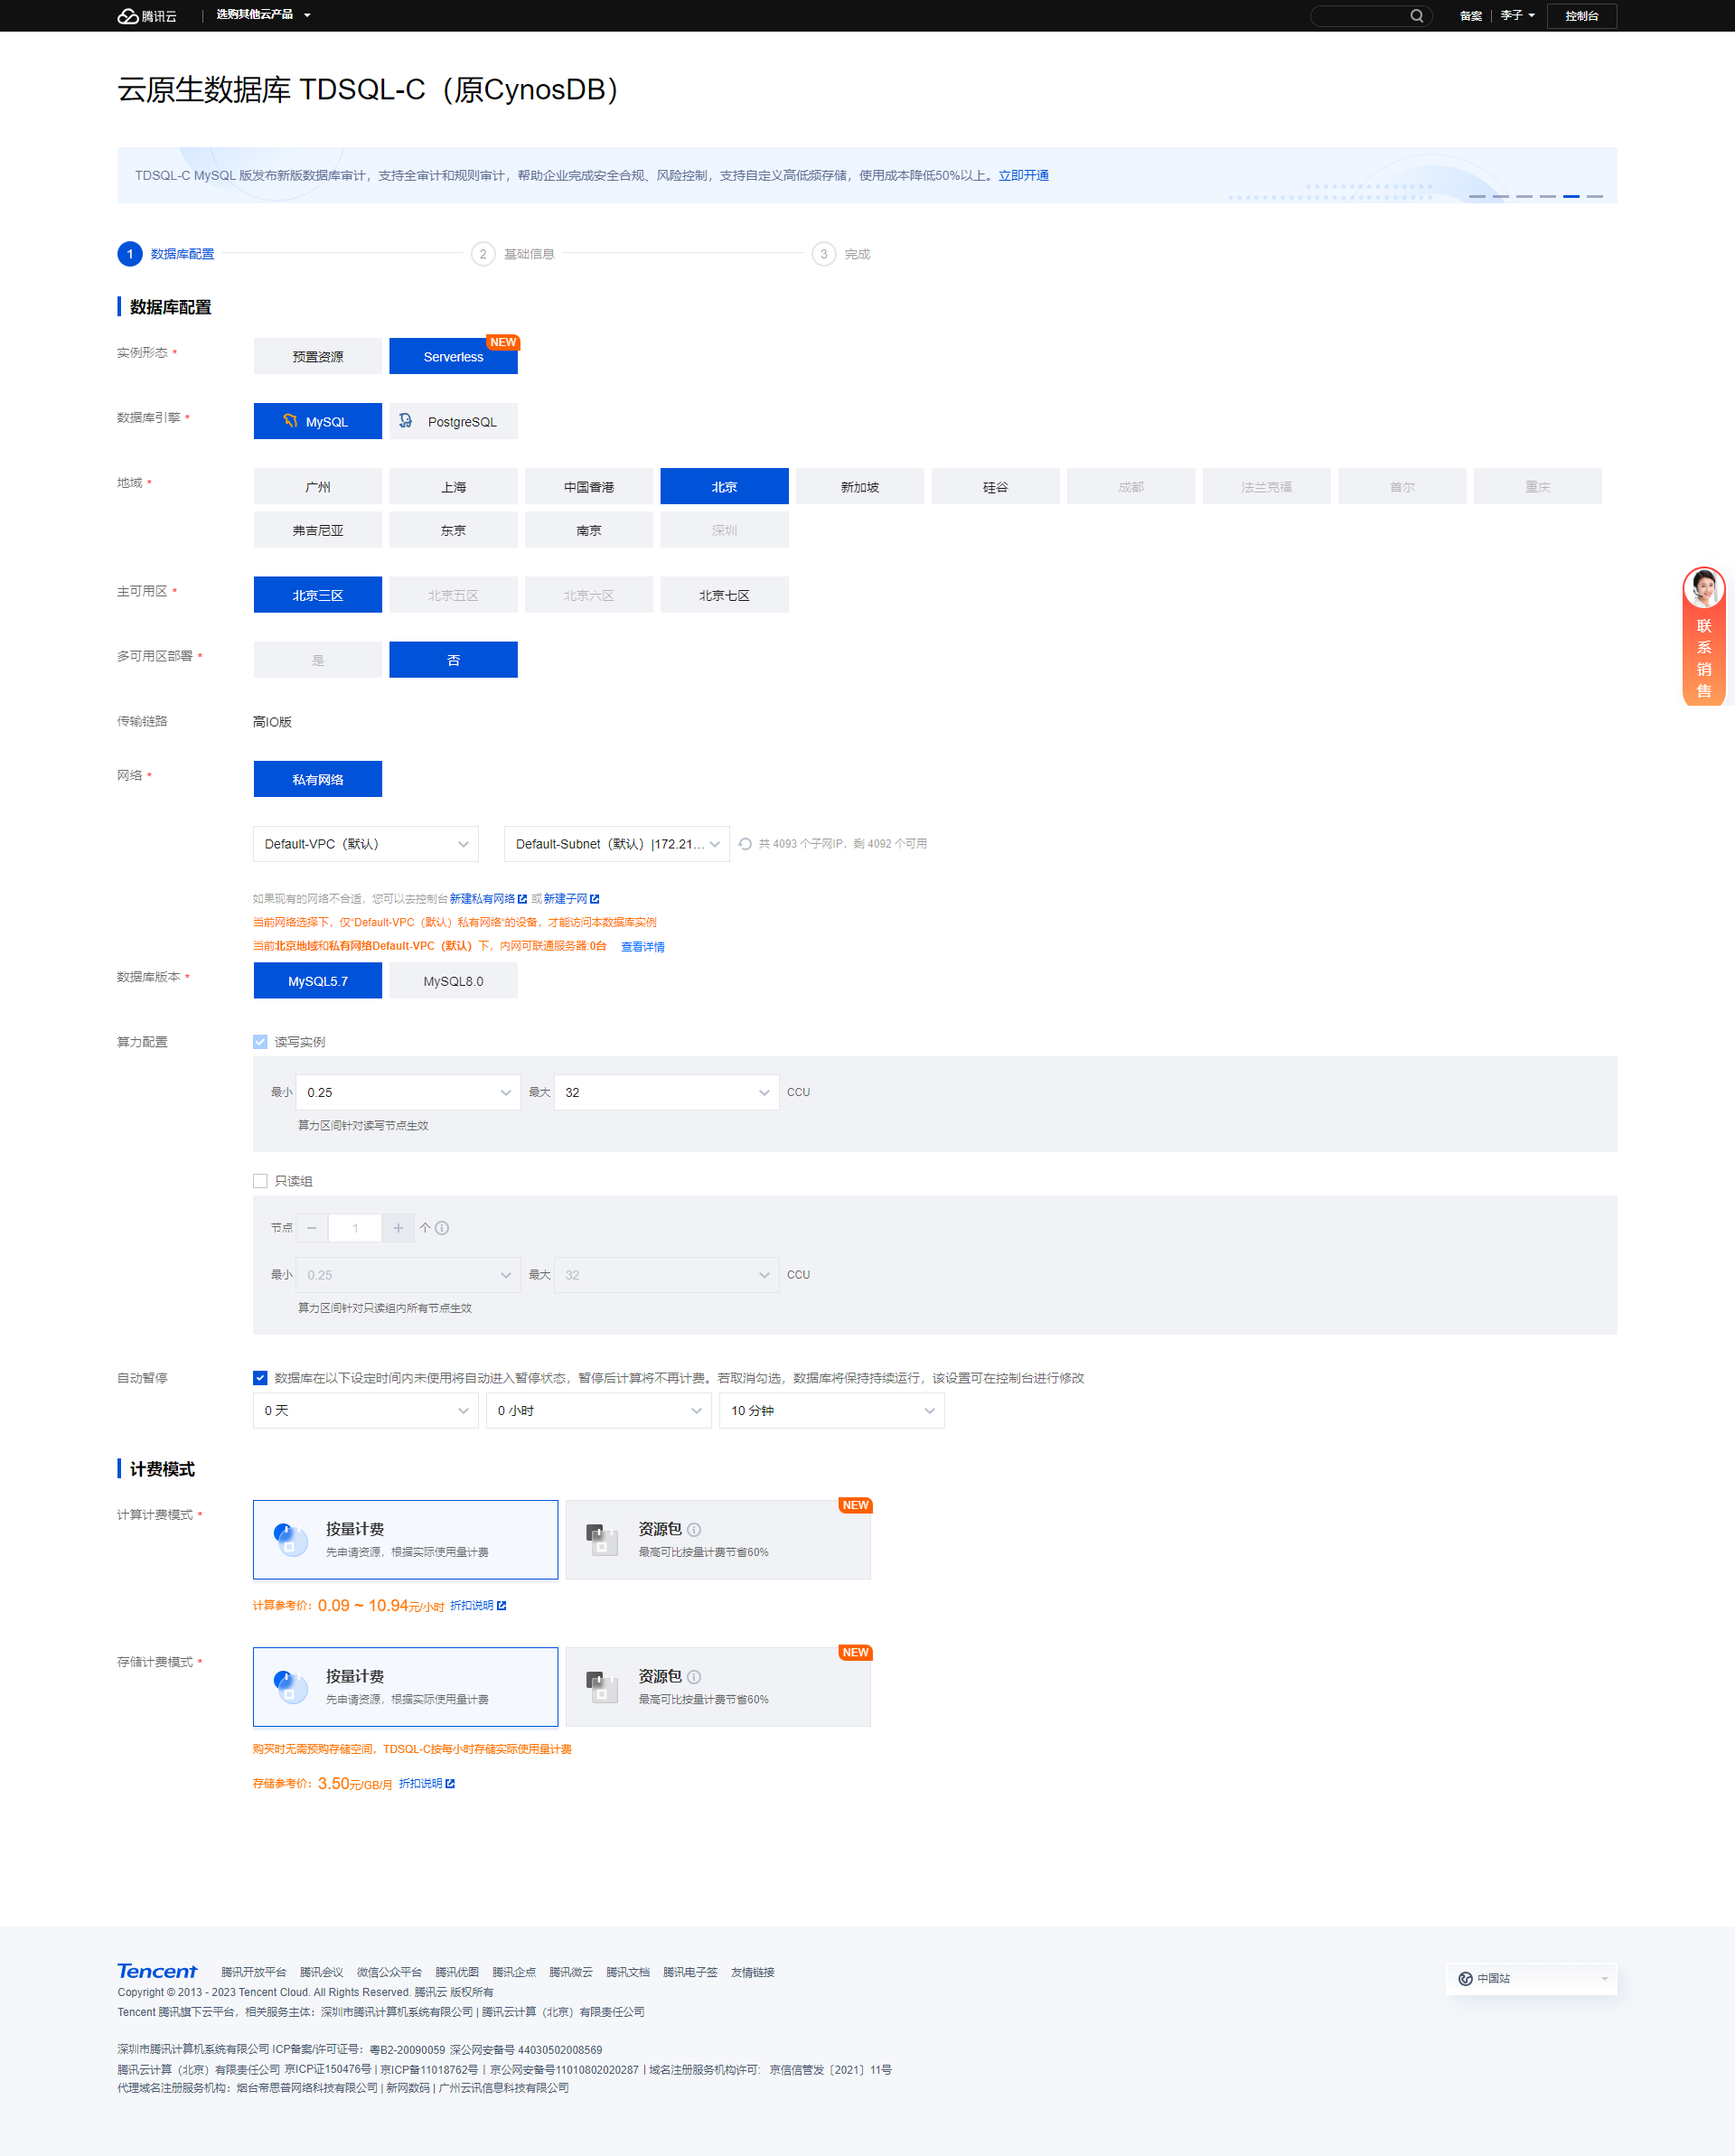Click the 腾讯云 logo at top left
The height and width of the screenshot is (2156, 1735).
coord(147,15)
